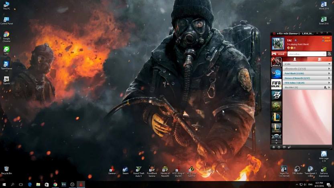Select the Grand Theft Auto V desktop shortcut
334x188 pixels.
click(x=138, y=172)
